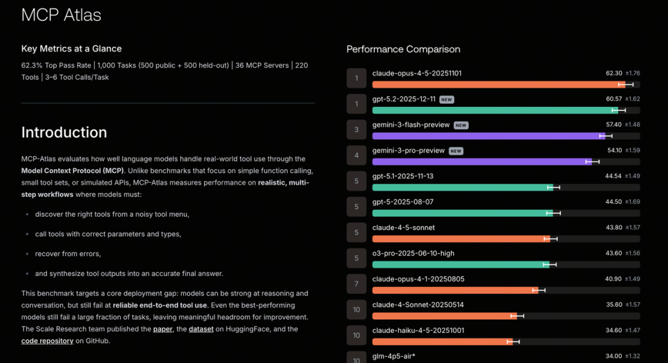This screenshot has height=363, width=668.
Task: Click the rank badge beside o3-pro-2025-06-10-high
Action: point(356,258)
